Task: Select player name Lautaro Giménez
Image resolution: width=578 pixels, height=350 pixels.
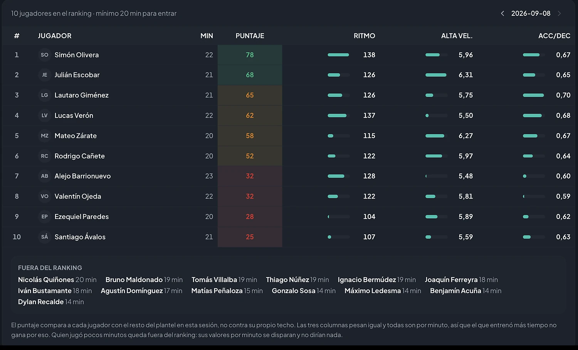Action: point(82,95)
